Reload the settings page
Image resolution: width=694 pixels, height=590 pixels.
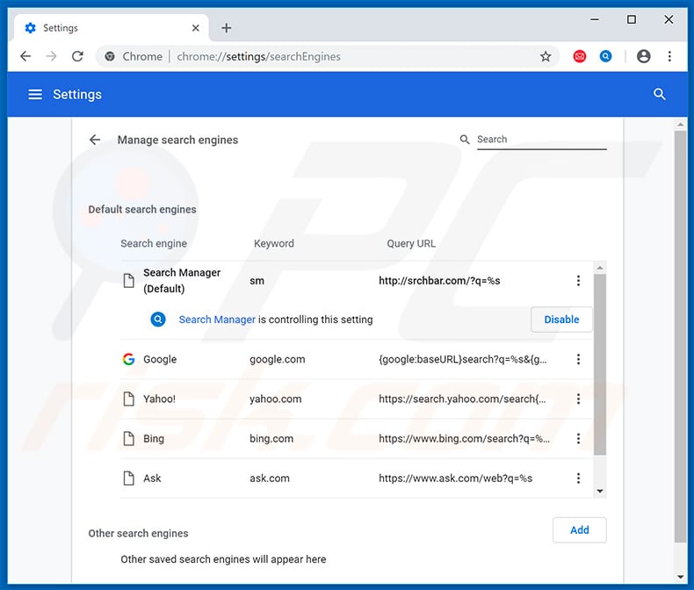click(x=78, y=56)
